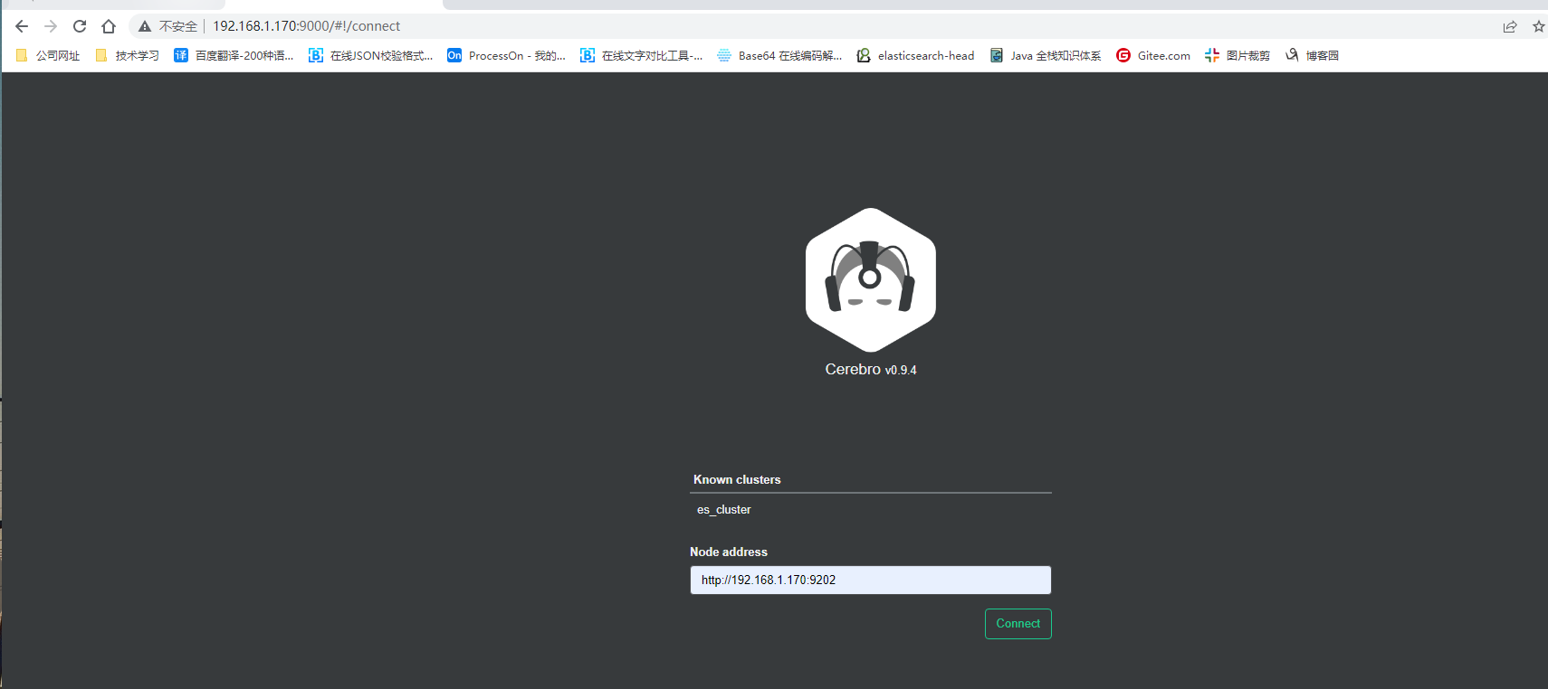This screenshot has height=689, width=1548.
Task: Bookmark this page with the star
Action: click(x=1538, y=26)
